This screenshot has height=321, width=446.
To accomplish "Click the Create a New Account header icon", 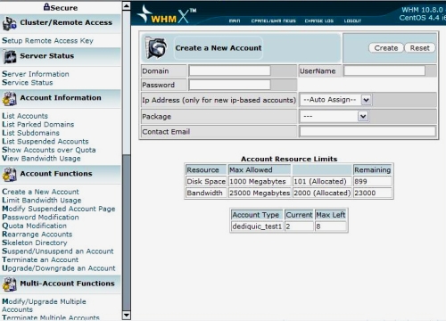I will coord(156,48).
